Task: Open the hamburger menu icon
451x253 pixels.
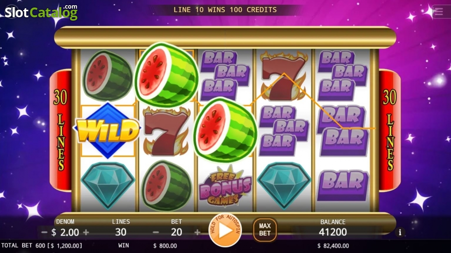Action: [x=439, y=11]
